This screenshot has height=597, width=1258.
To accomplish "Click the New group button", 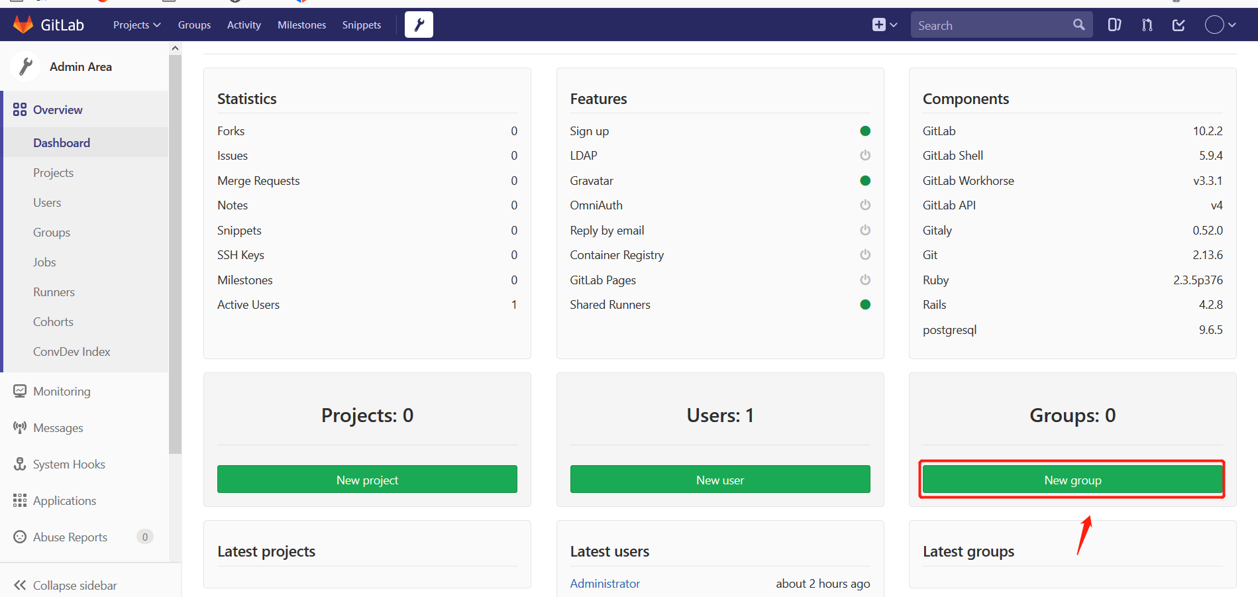I will (x=1073, y=479).
